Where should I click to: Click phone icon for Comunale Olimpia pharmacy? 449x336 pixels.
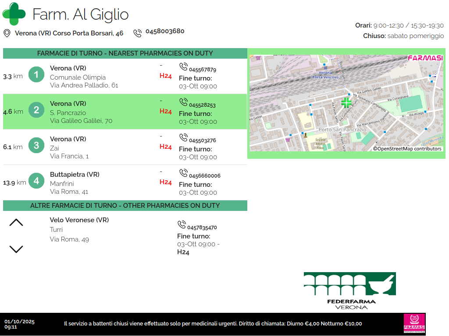coord(183,66)
